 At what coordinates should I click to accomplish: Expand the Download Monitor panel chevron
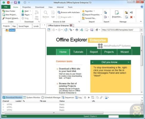142,98
